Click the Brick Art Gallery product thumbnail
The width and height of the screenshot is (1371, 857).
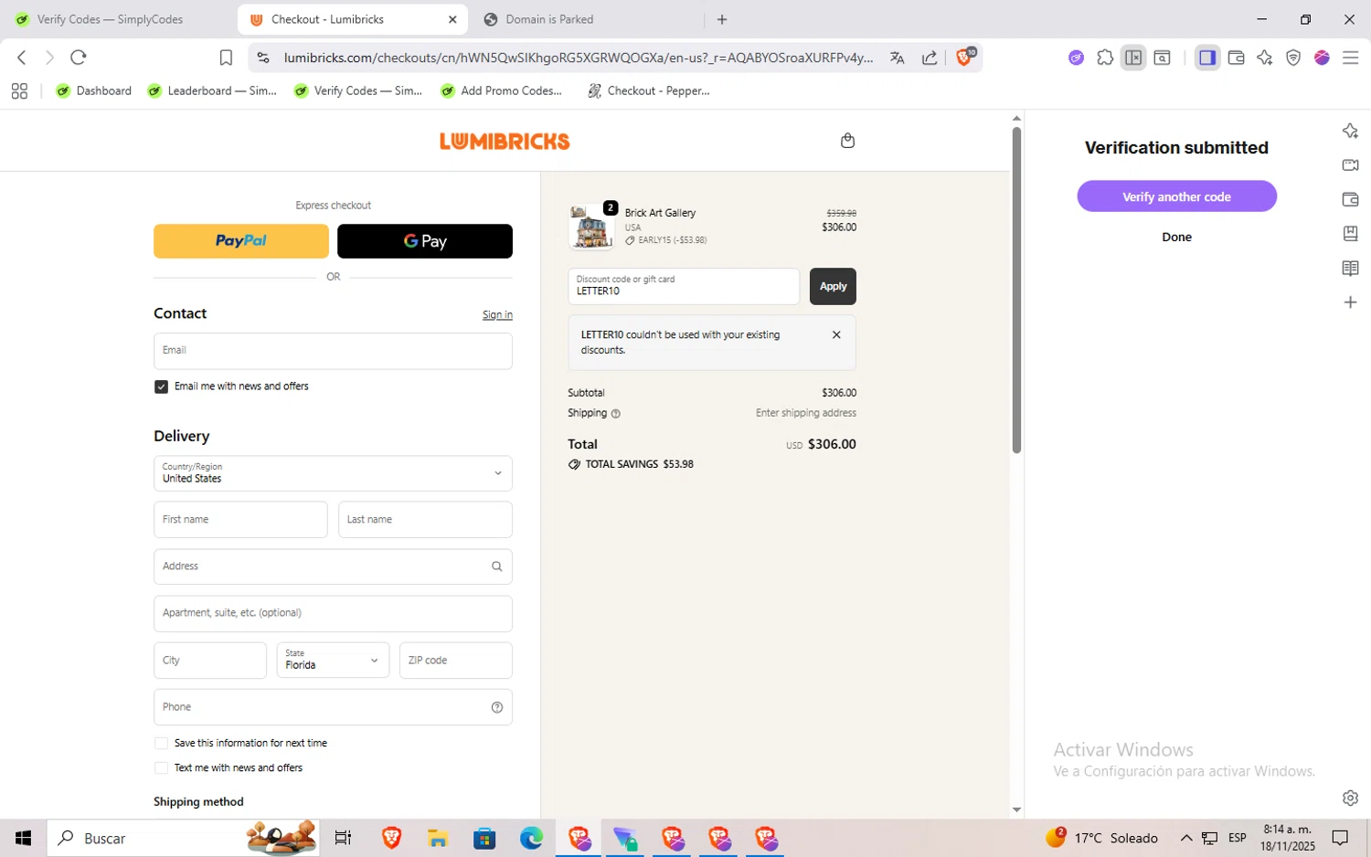[x=591, y=227]
